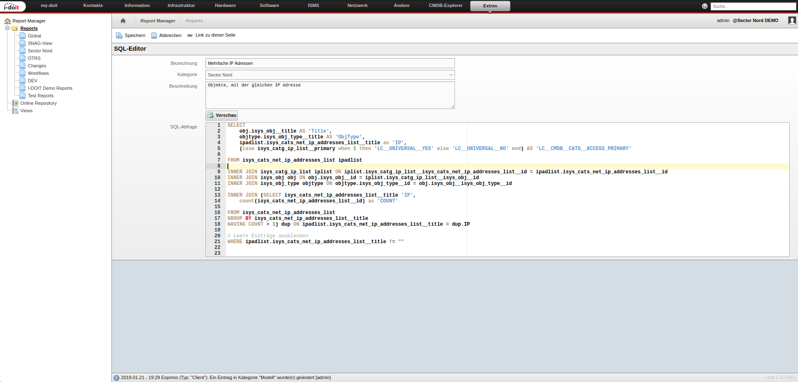Click the Test Reports page icon

pyautogui.click(x=22, y=96)
